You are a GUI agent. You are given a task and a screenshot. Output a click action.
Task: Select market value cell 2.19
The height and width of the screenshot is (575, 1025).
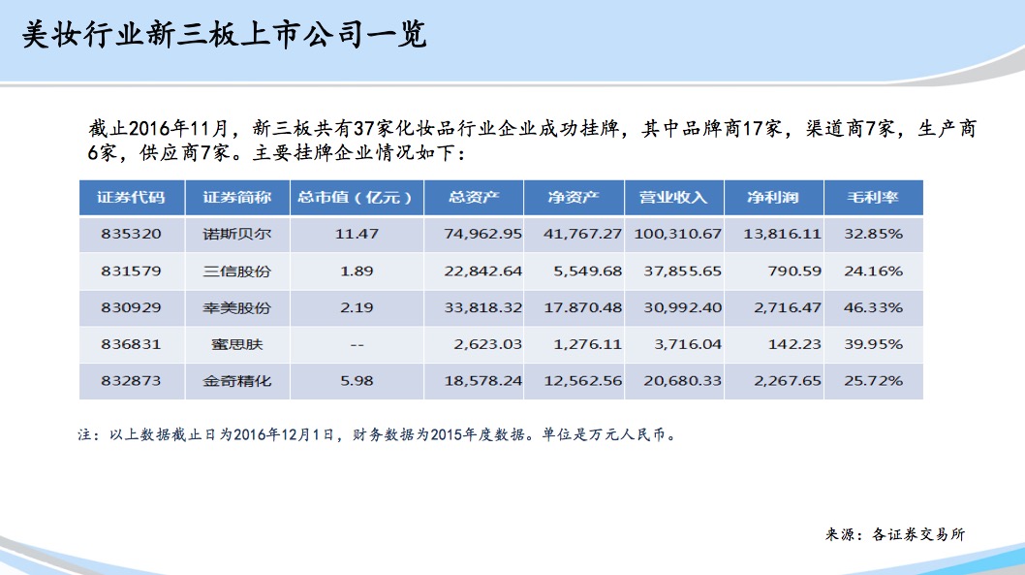[357, 307]
